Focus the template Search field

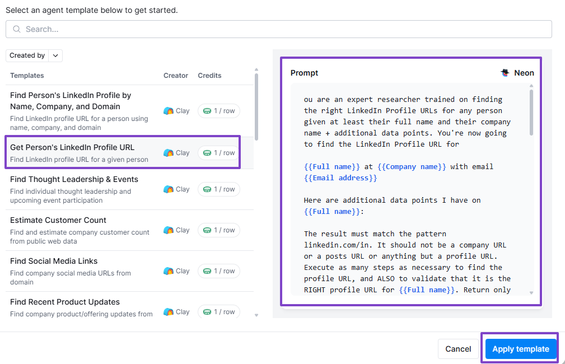click(x=278, y=29)
